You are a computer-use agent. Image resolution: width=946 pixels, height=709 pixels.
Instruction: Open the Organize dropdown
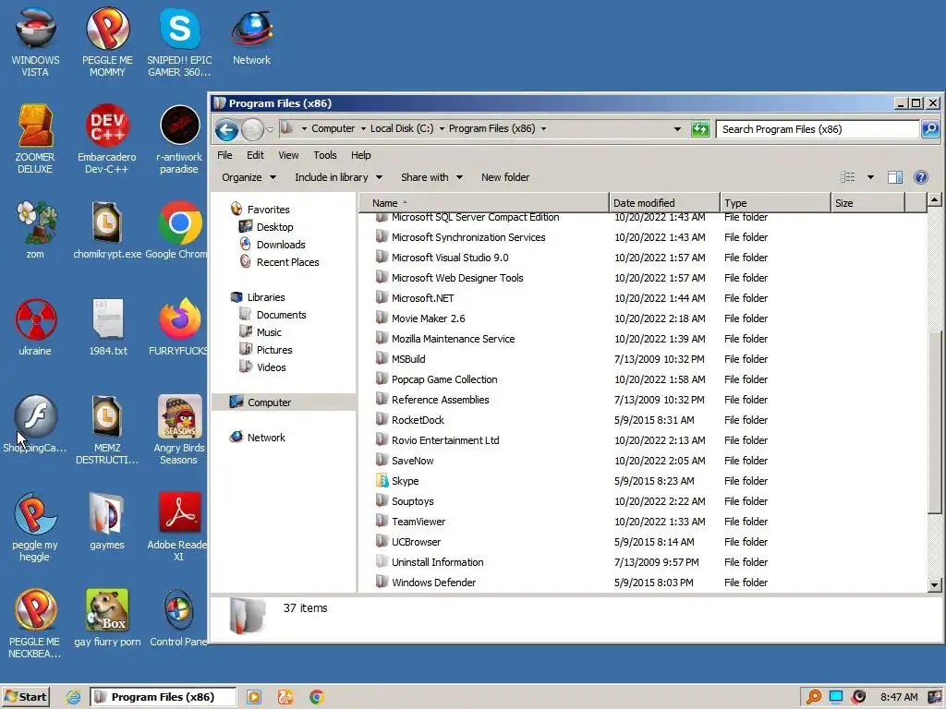(249, 177)
